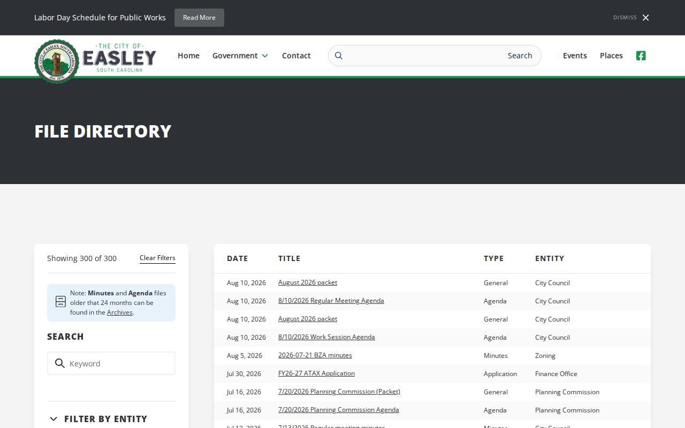Image resolution: width=685 pixels, height=428 pixels.
Task: Click Read More about Labor Day schedule
Action: click(x=199, y=18)
